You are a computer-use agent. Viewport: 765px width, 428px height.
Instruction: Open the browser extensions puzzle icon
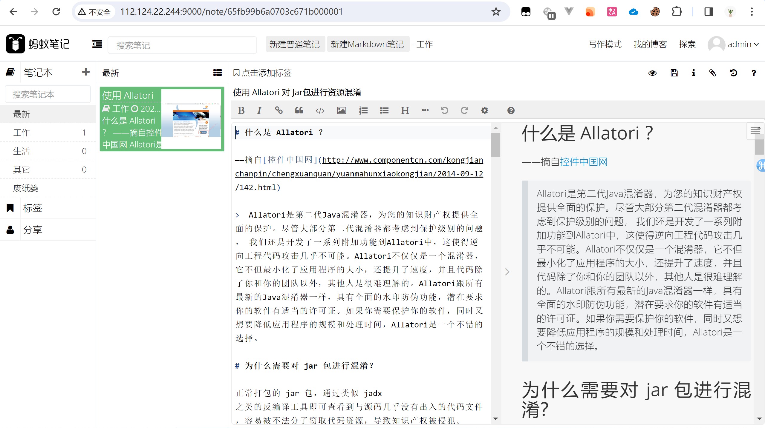coord(677,12)
